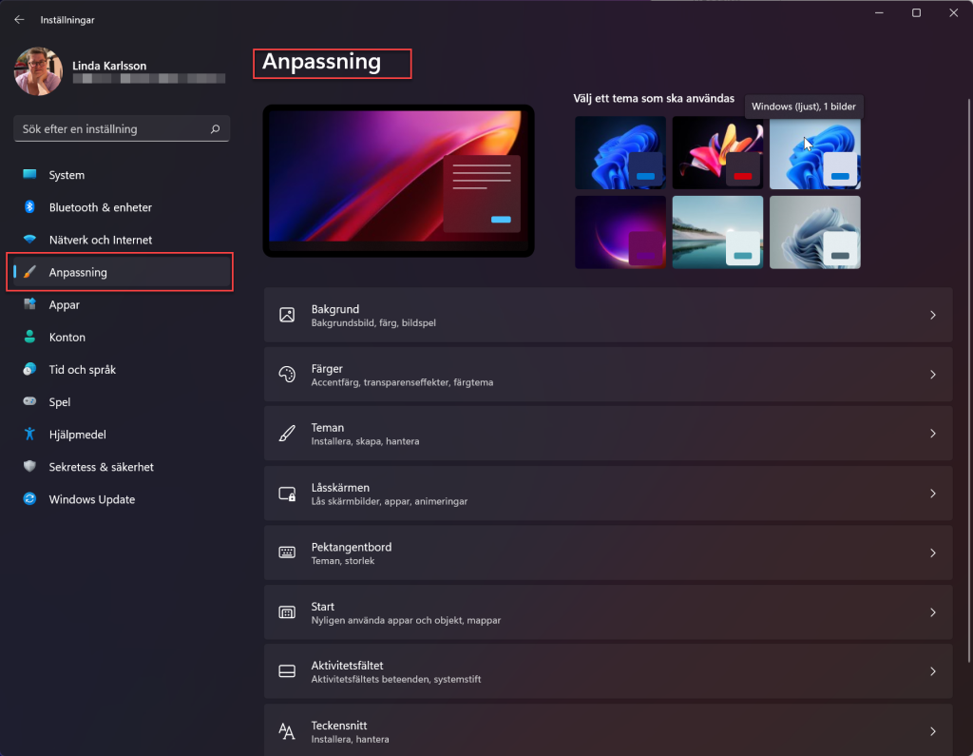Click the large desktop preview image

398,181
